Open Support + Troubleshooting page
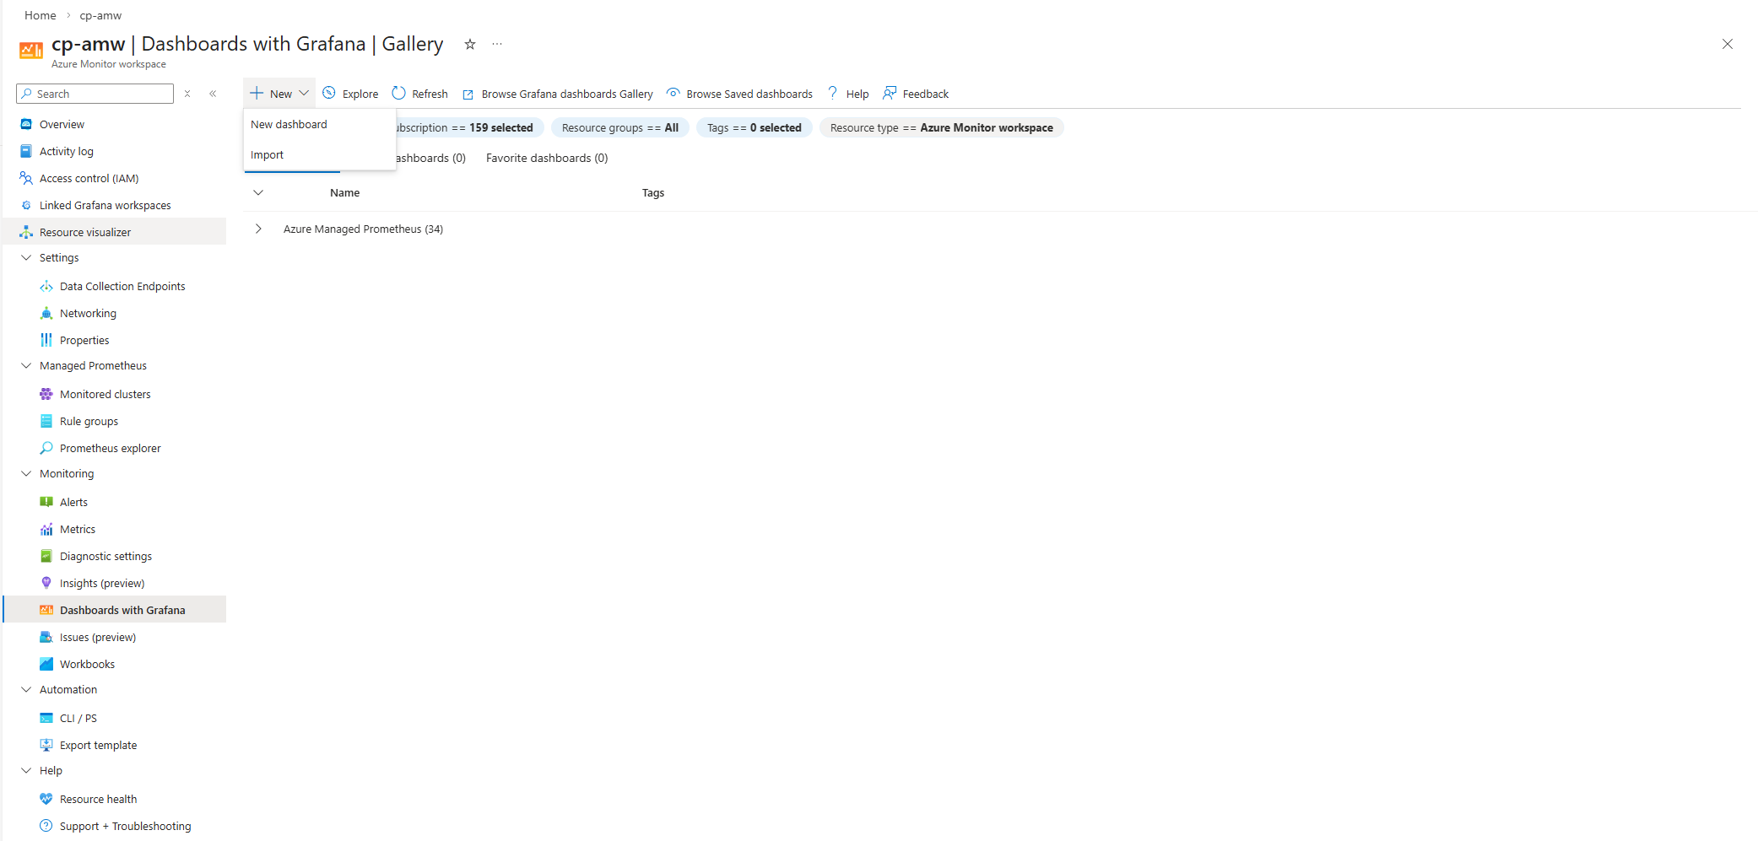The height and width of the screenshot is (841, 1758). click(125, 826)
